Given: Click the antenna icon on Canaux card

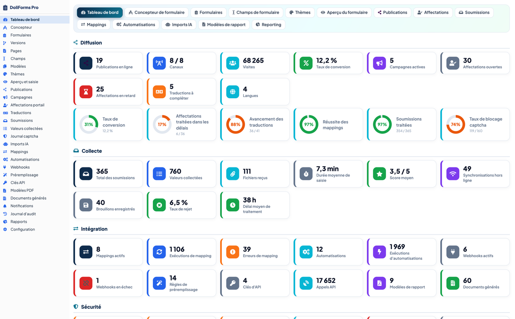Looking at the screenshot, I should (159, 63).
